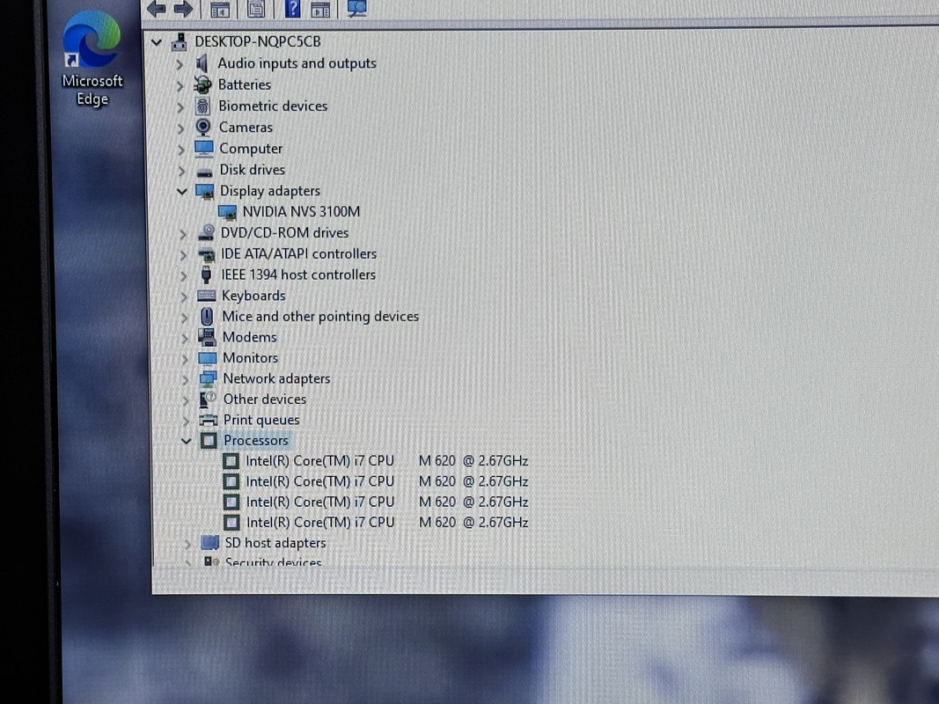Screen dimensions: 939x704
Task: Click the IDE ATA/ATAPI controllers icon
Action: pyautogui.click(x=206, y=253)
